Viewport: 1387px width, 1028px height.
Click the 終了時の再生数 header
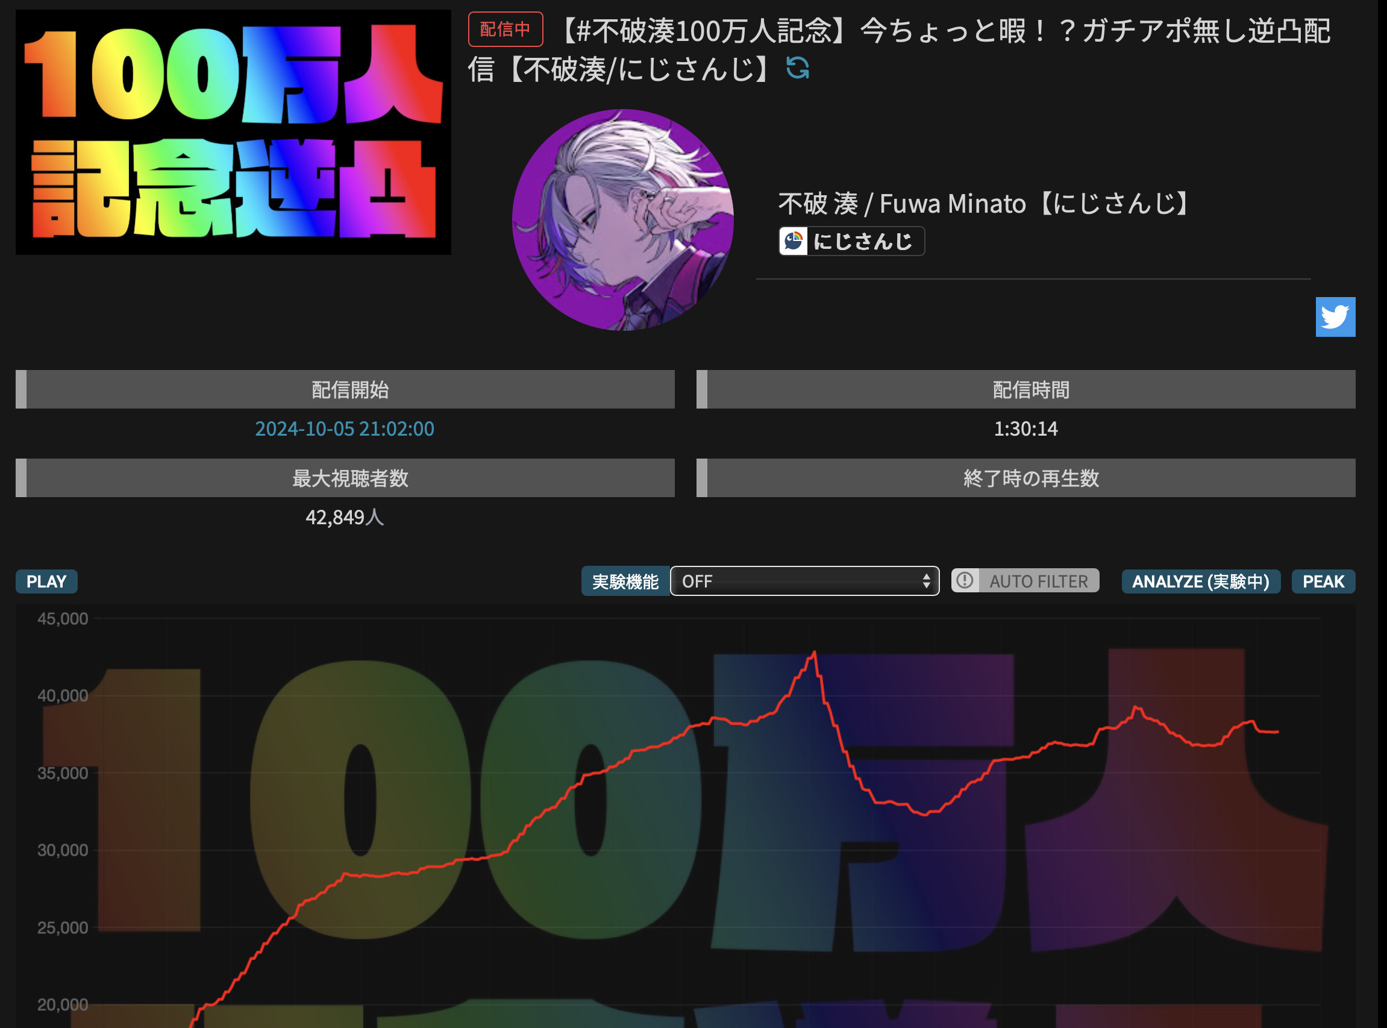(1025, 478)
